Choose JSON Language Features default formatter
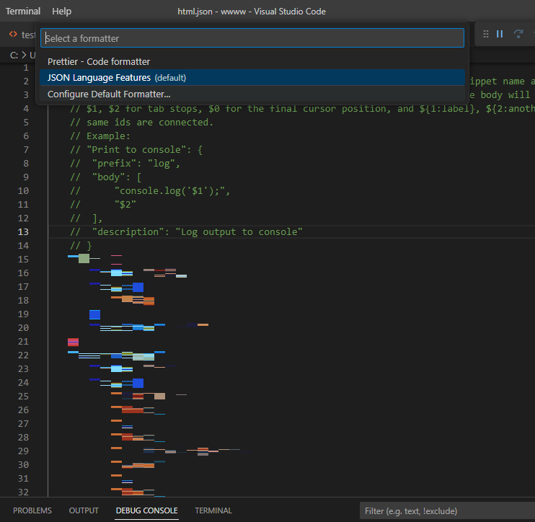 click(252, 77)
